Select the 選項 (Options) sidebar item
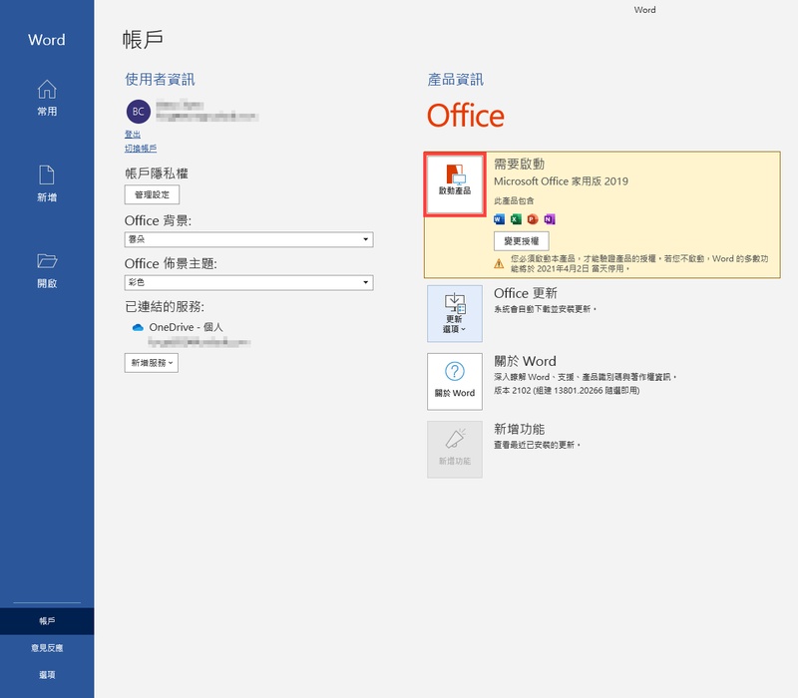Image resolution: width=798 pixels, height=698 pixels. click(47, 675)
